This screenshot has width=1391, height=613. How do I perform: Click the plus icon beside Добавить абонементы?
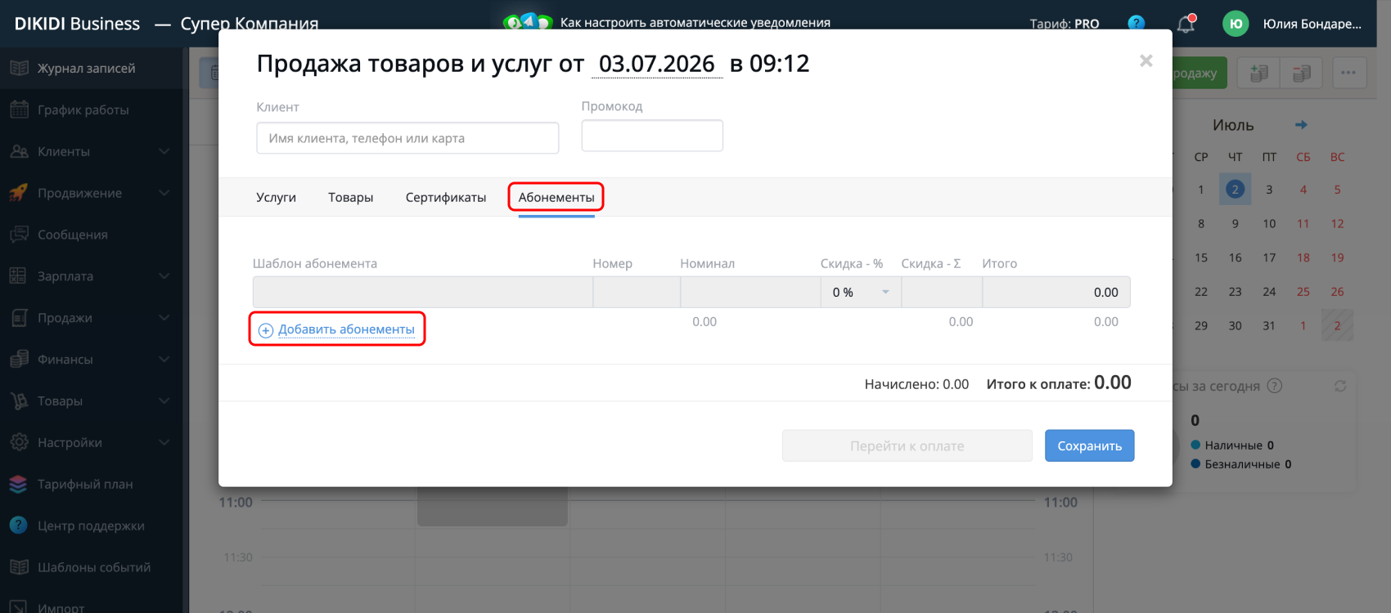point(266,330)
